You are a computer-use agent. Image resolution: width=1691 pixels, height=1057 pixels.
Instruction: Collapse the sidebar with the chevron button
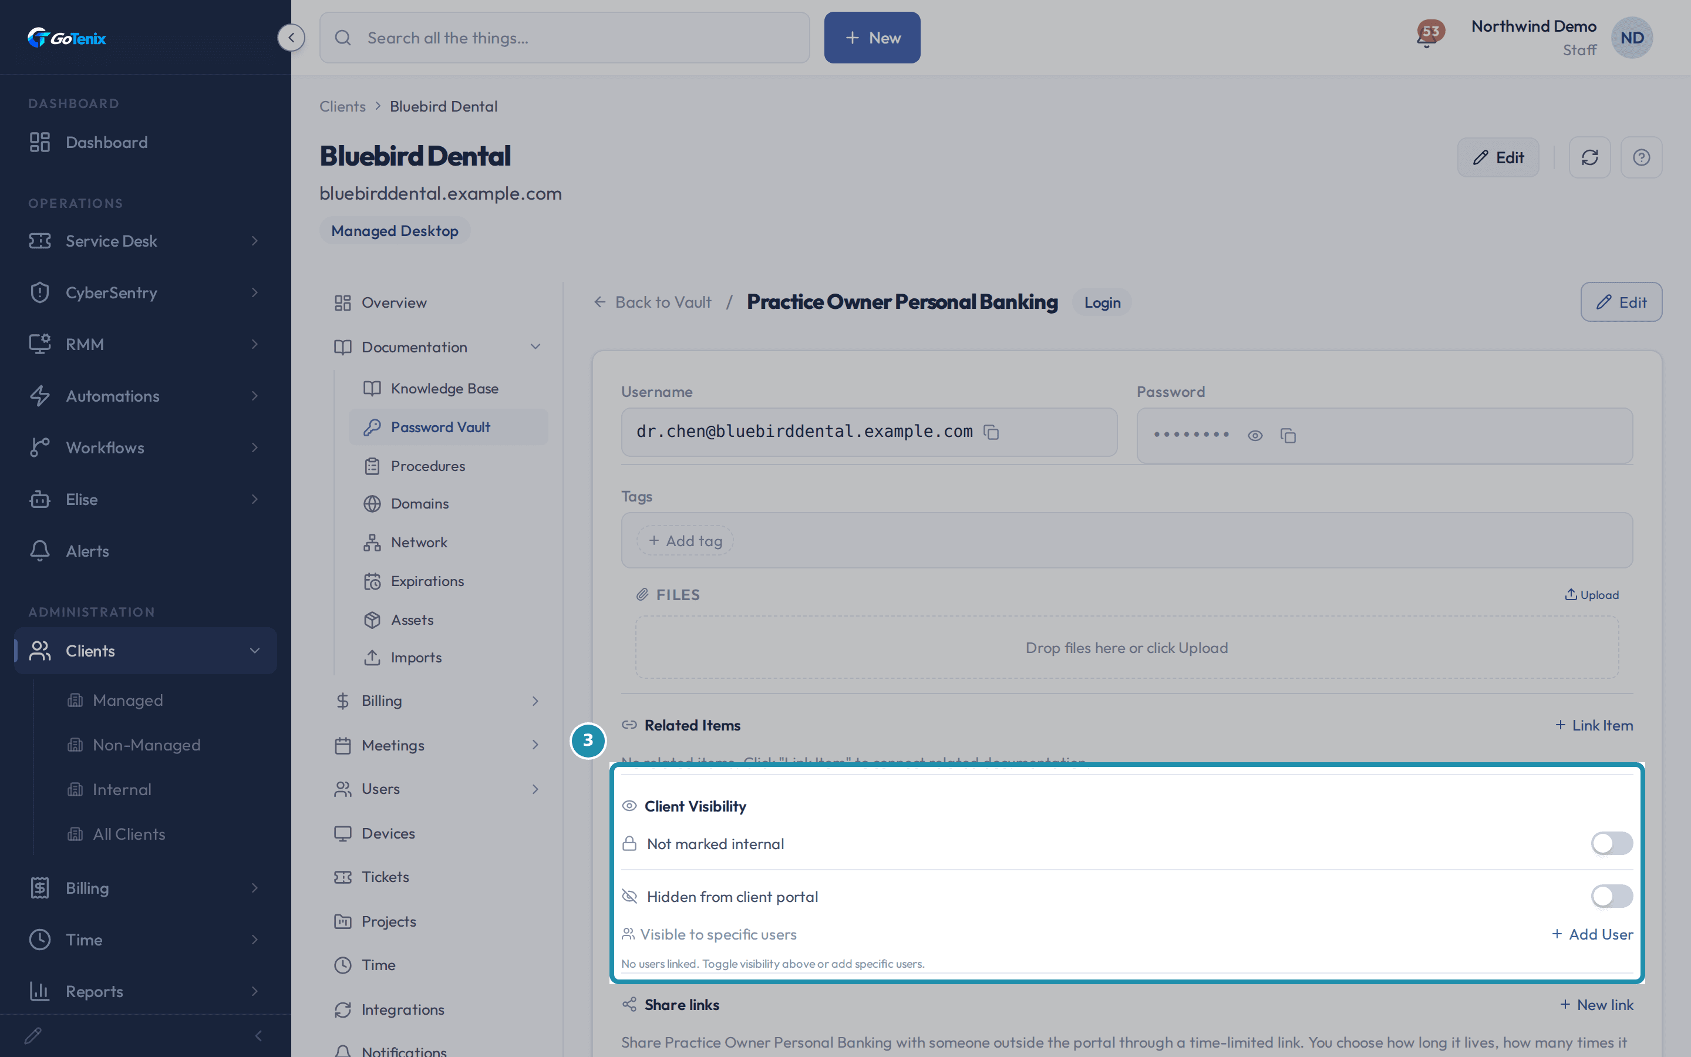[x=291, y=38]
